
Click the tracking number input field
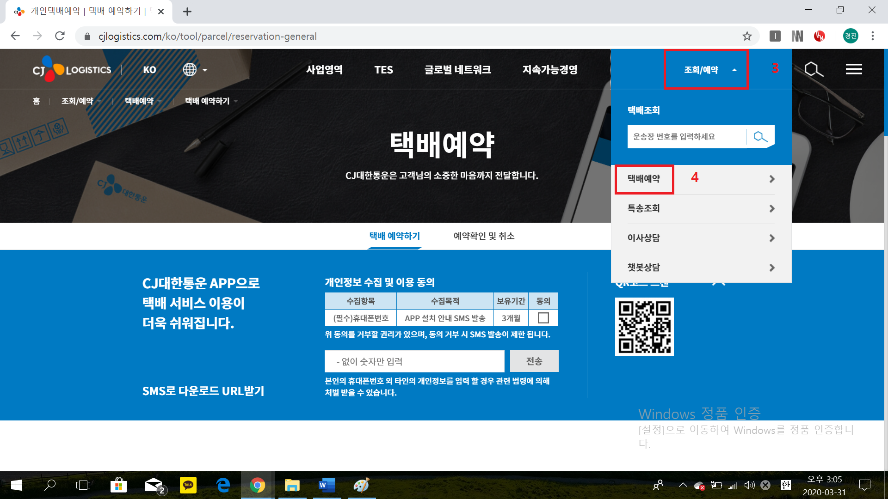click(x=686, y=136)
